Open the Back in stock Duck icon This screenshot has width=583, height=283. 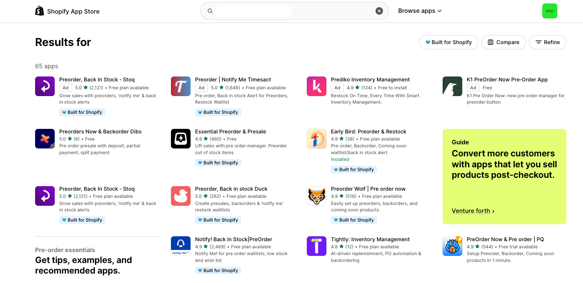tap(181, 196)
